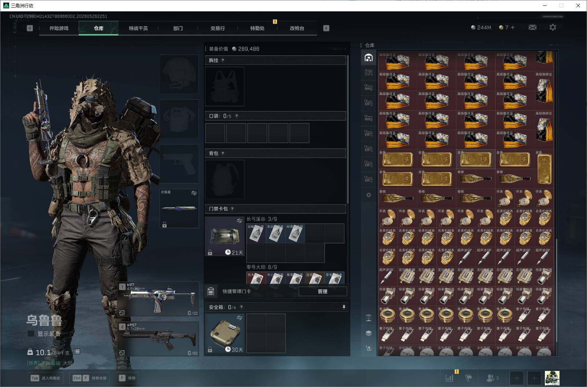This screenshot has width=587, height=387.
Task: Open the warehouse sidebar settings gear
Action: coord(369,195)
